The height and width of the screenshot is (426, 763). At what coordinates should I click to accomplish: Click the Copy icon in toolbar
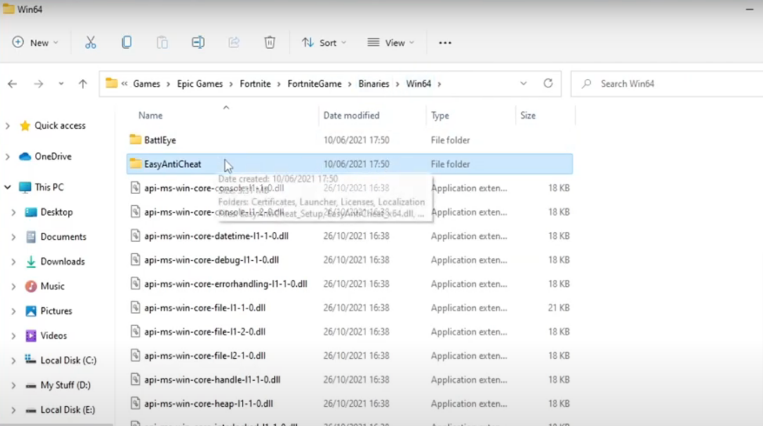tap(126, 42)
